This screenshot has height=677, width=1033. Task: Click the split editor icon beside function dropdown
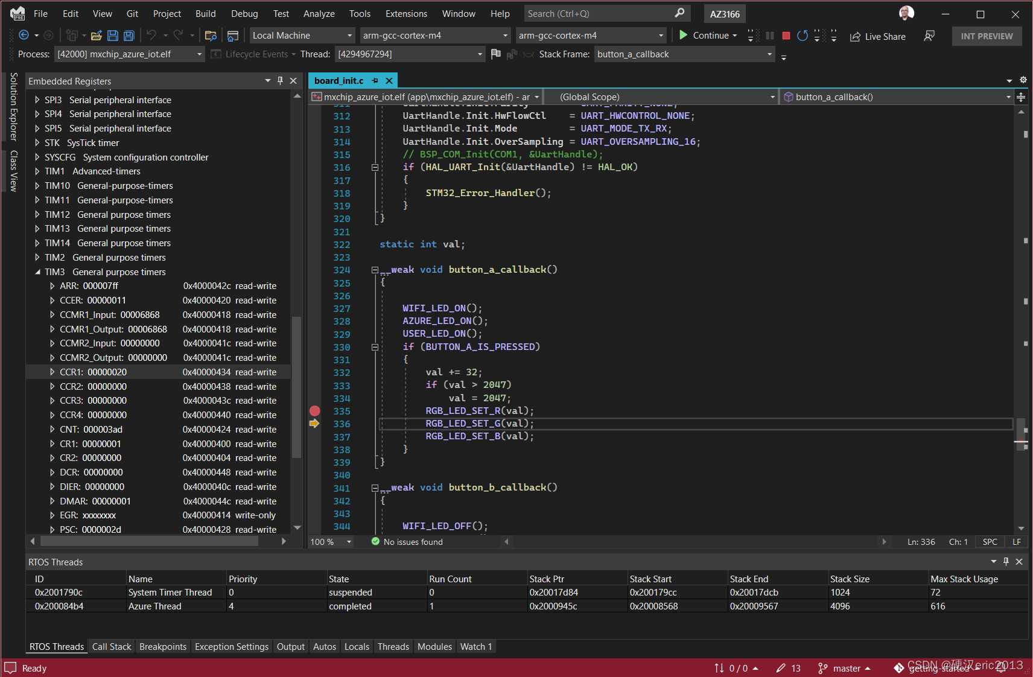(x=1021, y=97)
